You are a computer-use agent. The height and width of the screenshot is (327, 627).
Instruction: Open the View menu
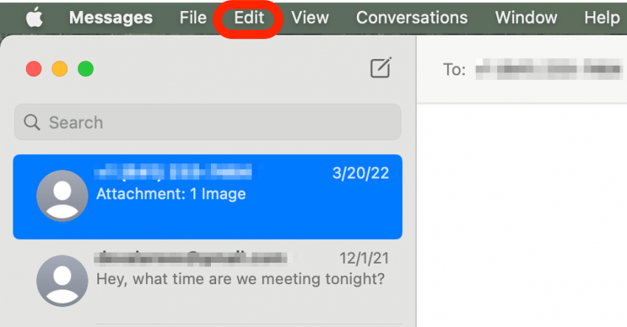[x=310, y=18]
